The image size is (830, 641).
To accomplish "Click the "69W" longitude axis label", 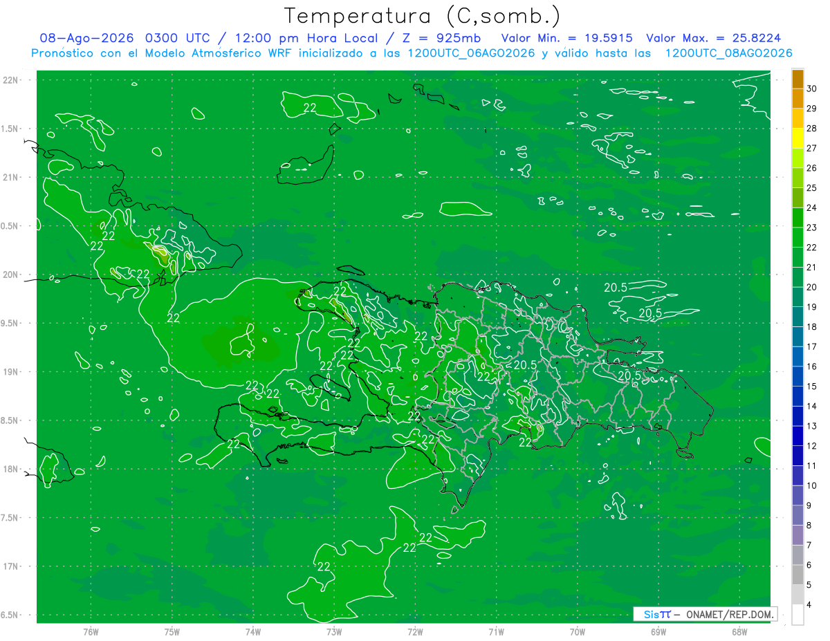I will (658, 632).
